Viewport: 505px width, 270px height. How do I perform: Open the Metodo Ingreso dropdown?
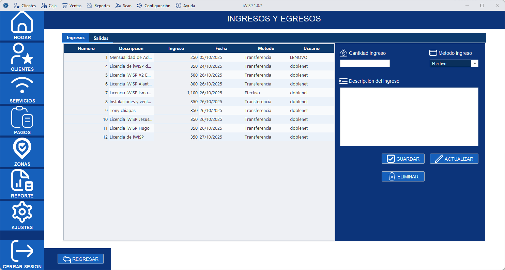[x=475, y=63]
